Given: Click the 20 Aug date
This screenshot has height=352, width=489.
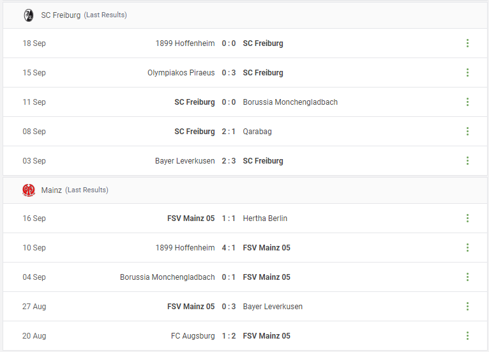Looking at the screenshot, I should tap(34, 336).
